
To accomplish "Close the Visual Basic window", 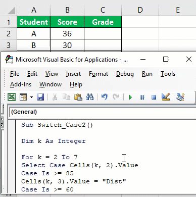I will tap(189, 59).
